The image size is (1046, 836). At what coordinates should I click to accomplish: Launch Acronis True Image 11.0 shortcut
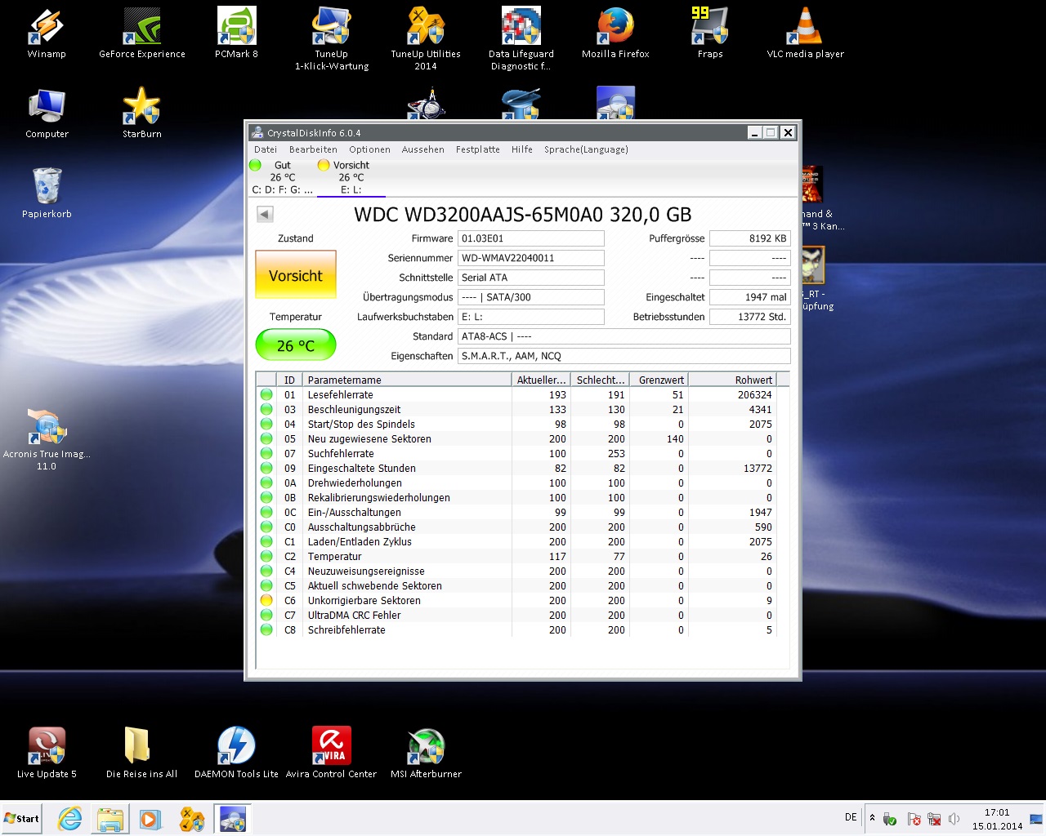(x=47, y=439)
